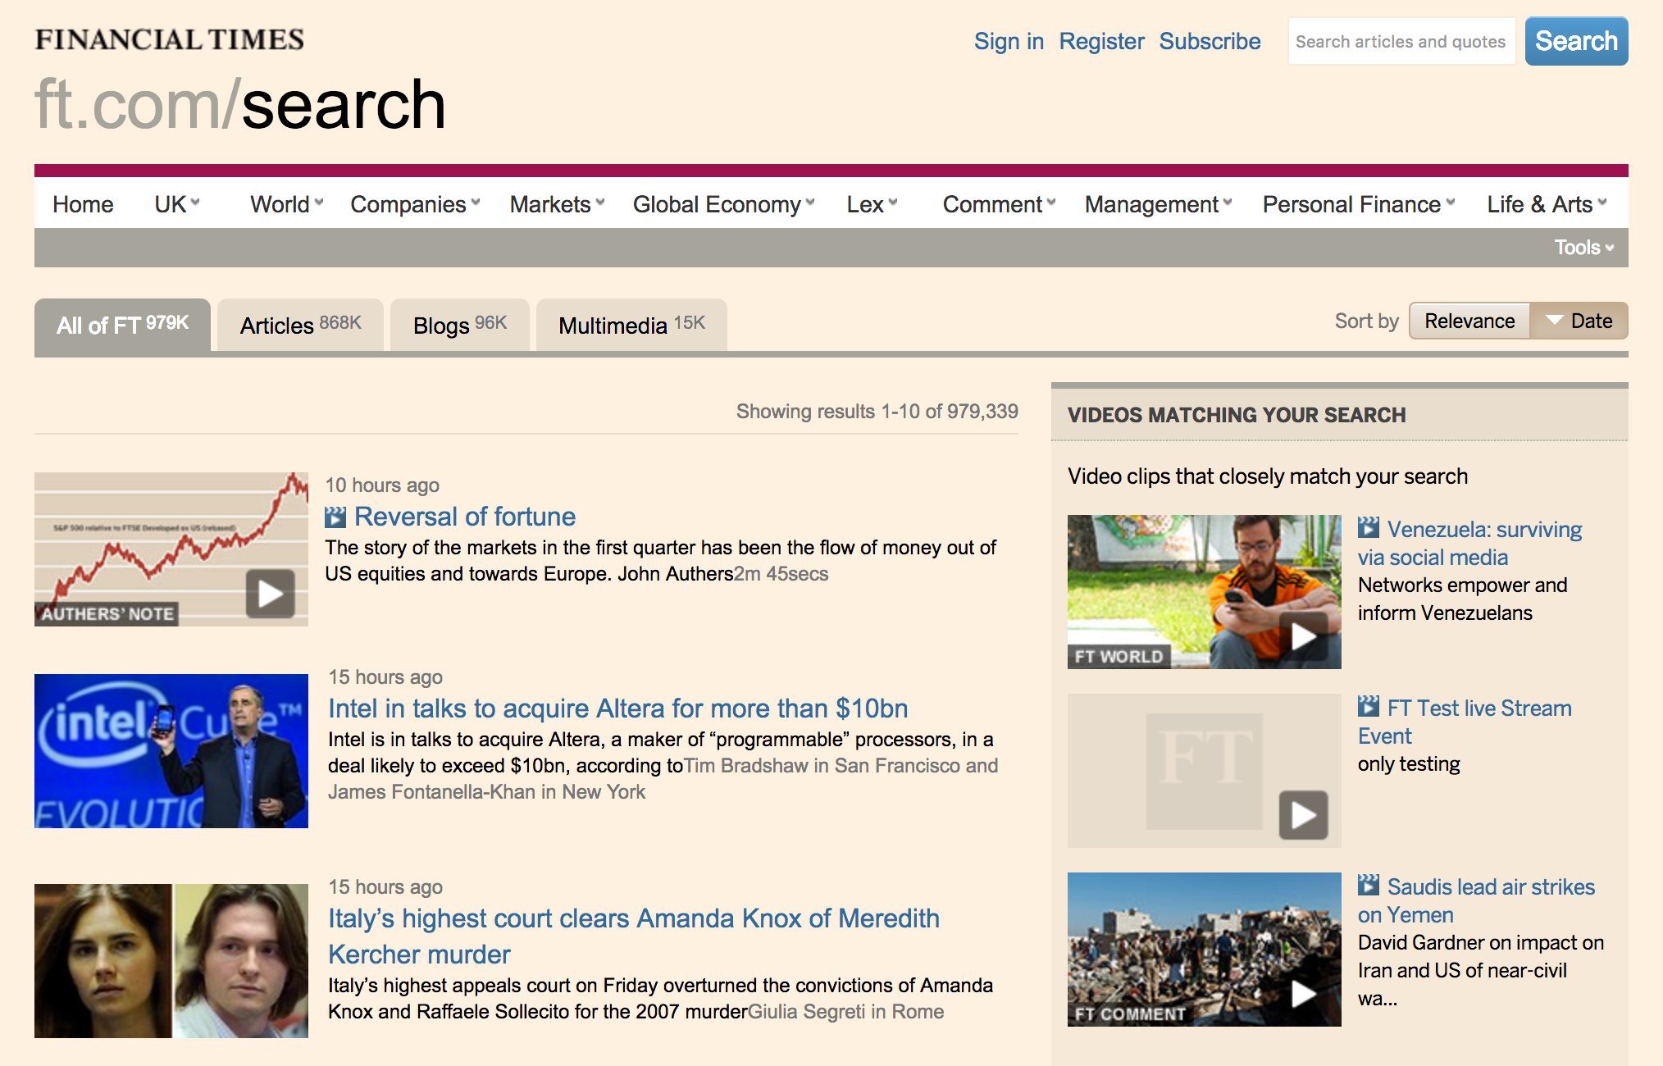Open the Personal Finance dropdown
Viewport: 1663px width, 1066px height.
pos(1356,204)
